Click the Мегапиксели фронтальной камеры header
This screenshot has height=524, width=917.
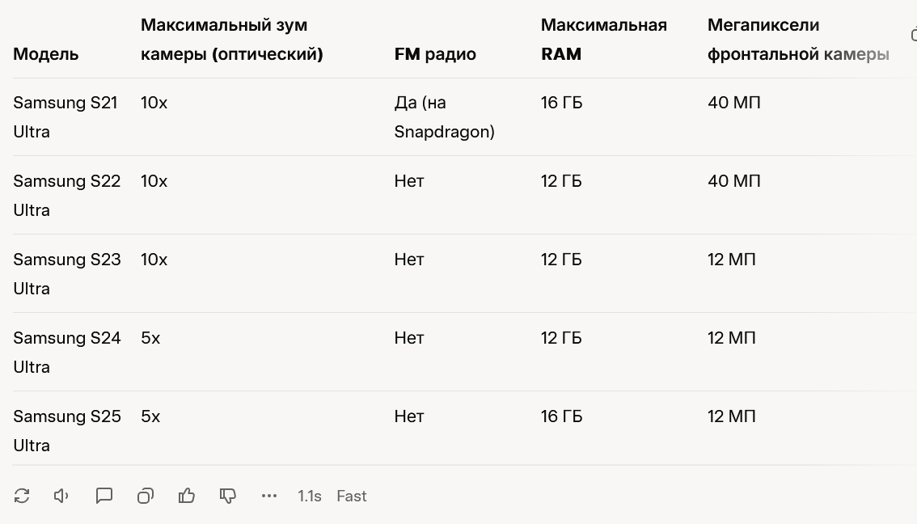coord(798,39)
